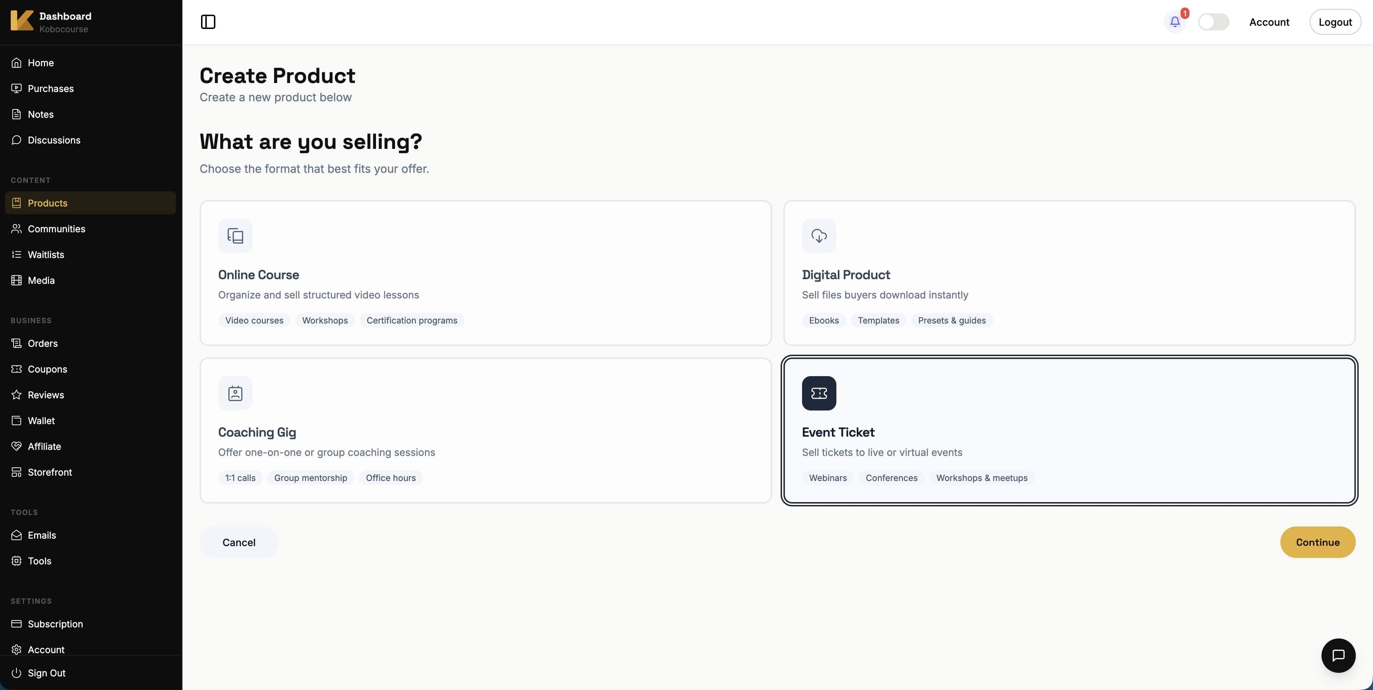The height and width of the screenshot is (690, 1373).
Task: Click the Emails envelope icon
Action: 16,535
